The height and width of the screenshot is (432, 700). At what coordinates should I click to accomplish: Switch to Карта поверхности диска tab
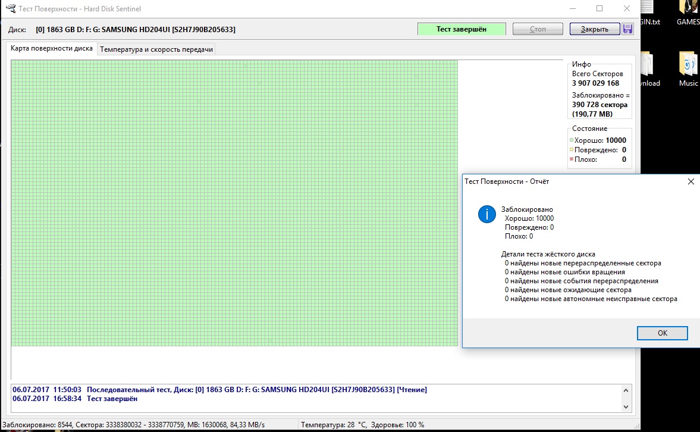pos(52,48)
